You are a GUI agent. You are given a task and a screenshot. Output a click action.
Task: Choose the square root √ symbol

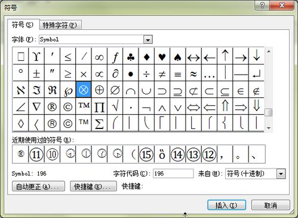(x=115, y=106)
